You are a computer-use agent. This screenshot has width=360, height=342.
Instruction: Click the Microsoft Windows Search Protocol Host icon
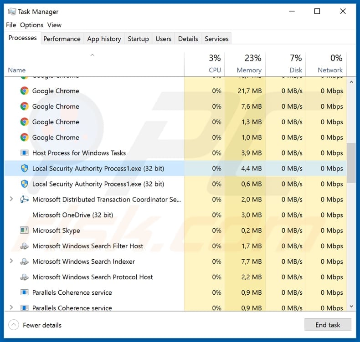[24, 277]
